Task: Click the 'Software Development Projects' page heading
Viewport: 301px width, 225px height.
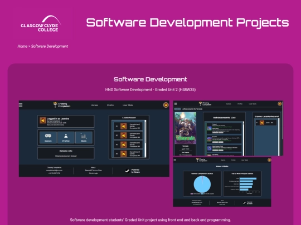Action: click(187, 23)
